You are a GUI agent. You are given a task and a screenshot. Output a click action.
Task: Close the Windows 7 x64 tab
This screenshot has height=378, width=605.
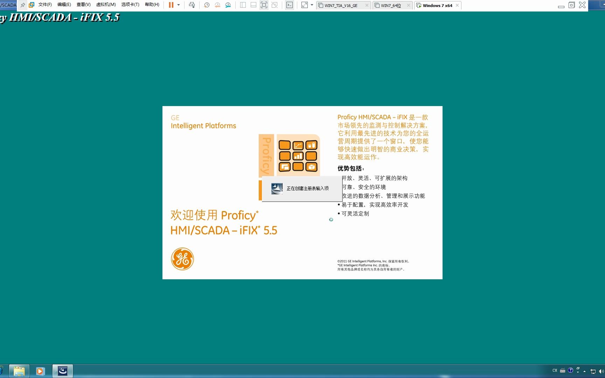[x=457, y=5]
